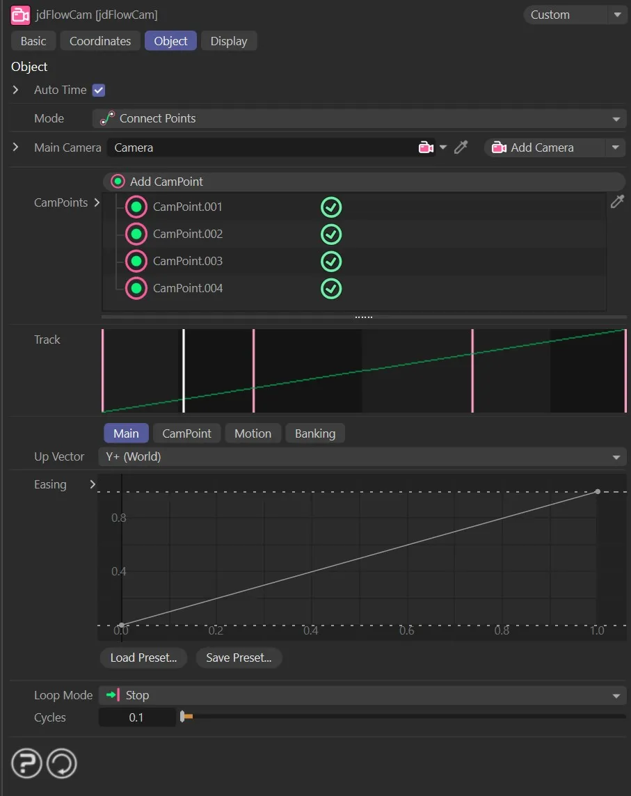The width and height of the screenshot is (631, 796).
Task: Click the jdFlowCam header camera icon
Action: (x=21, y=15)
